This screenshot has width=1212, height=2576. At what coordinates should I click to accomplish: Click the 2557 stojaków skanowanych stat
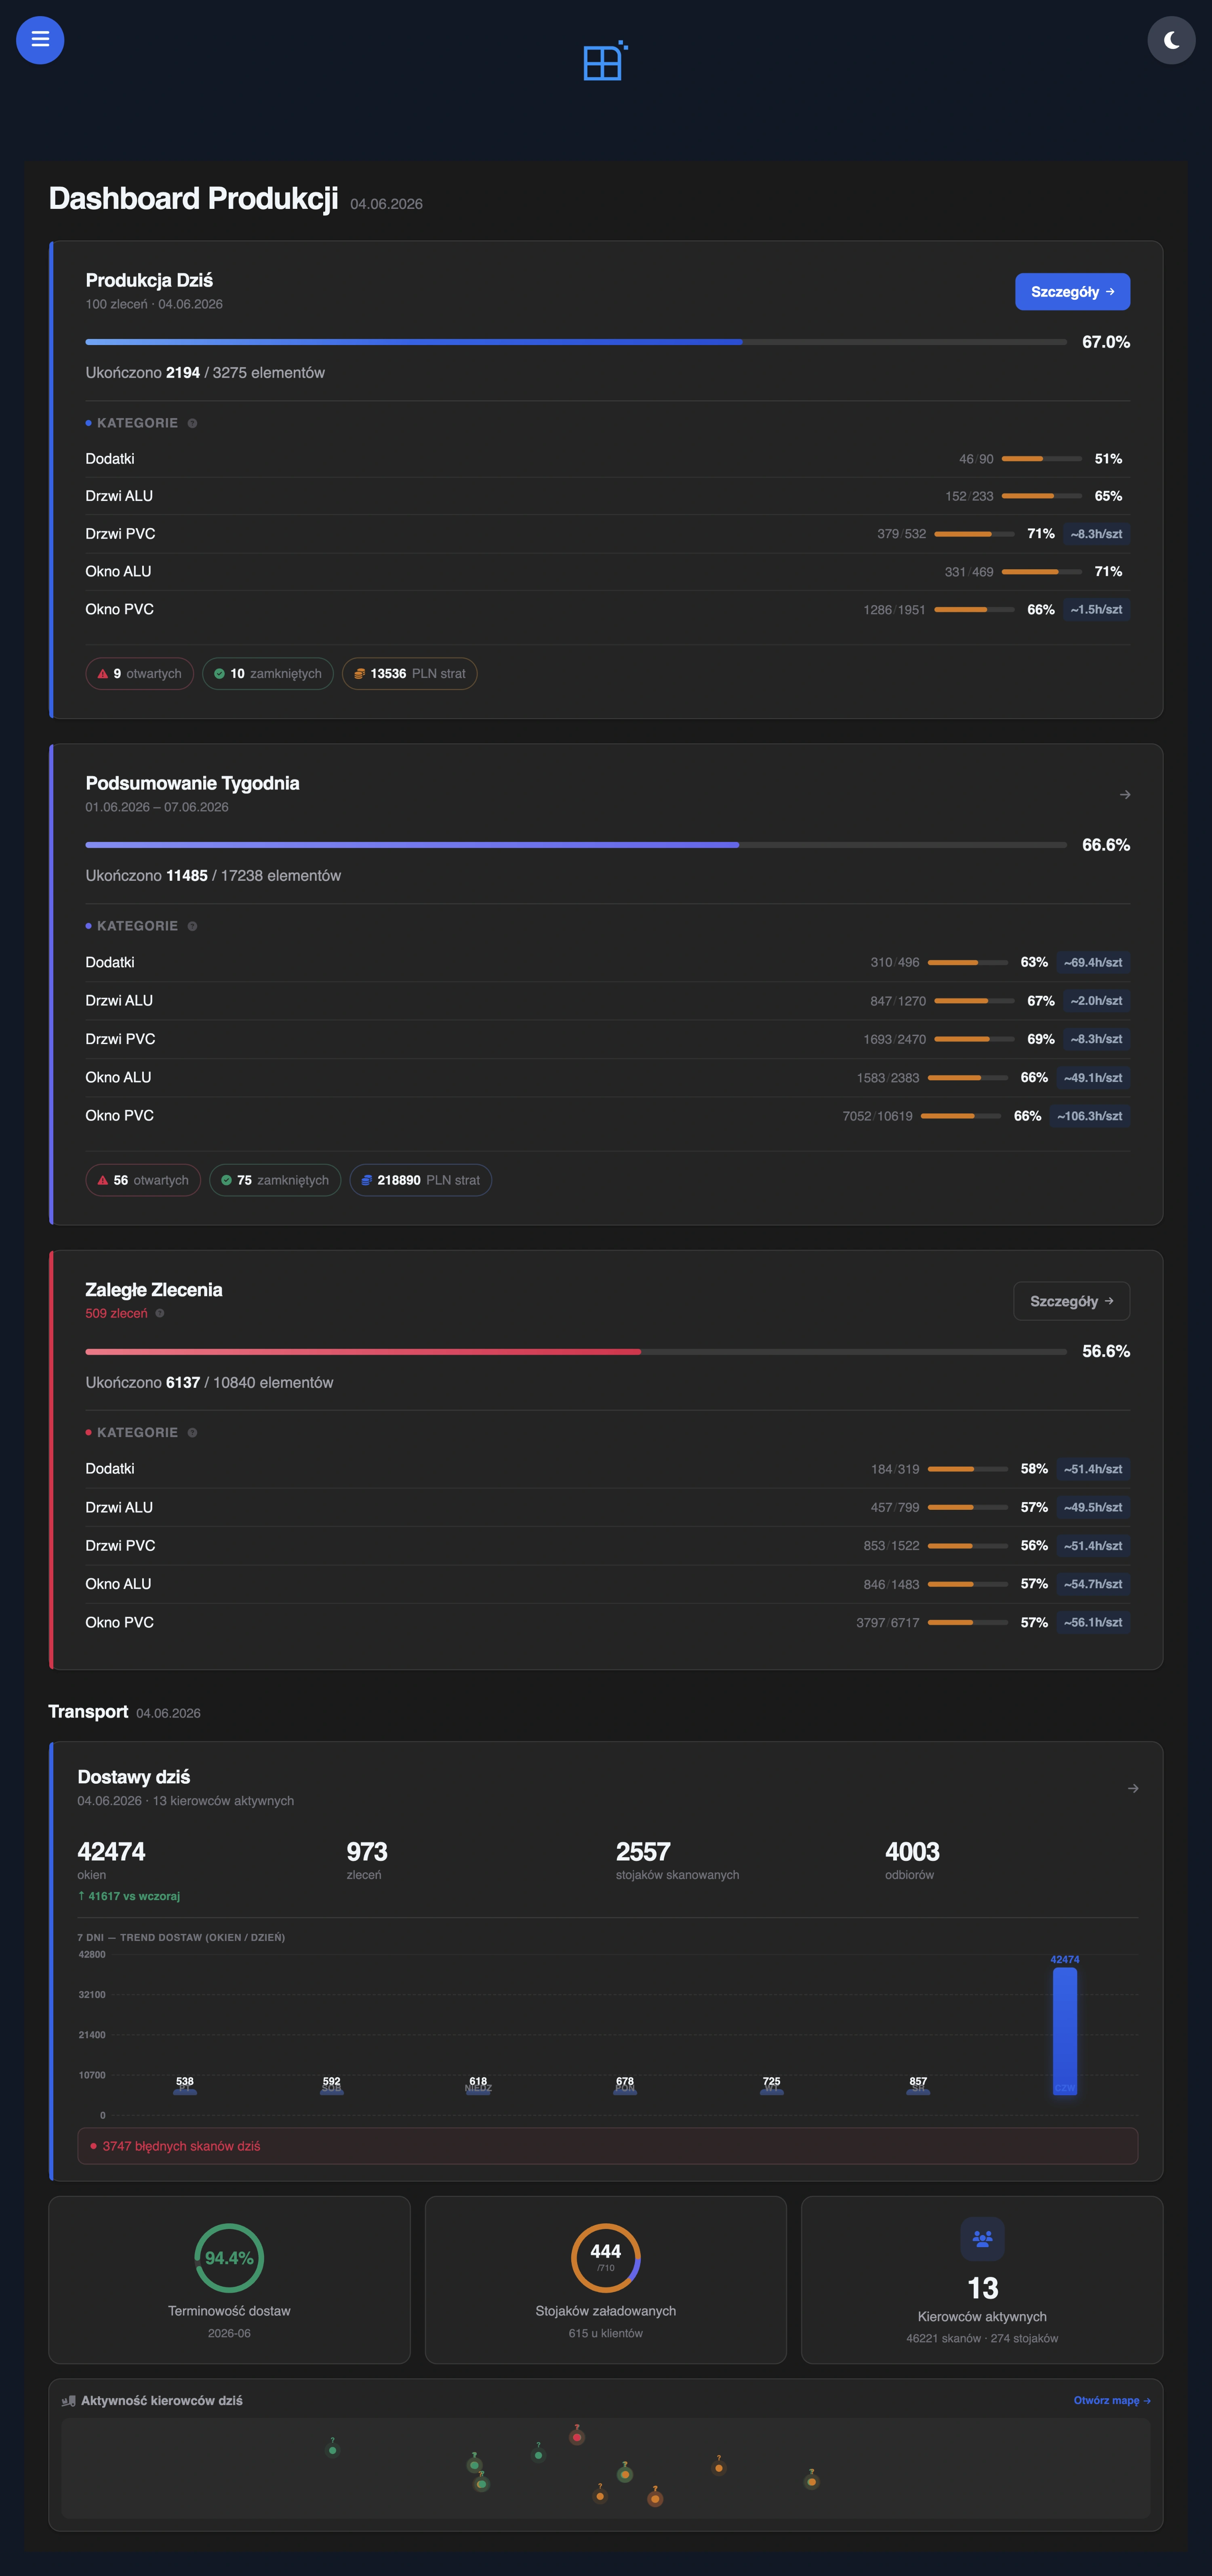point(677,1861)
